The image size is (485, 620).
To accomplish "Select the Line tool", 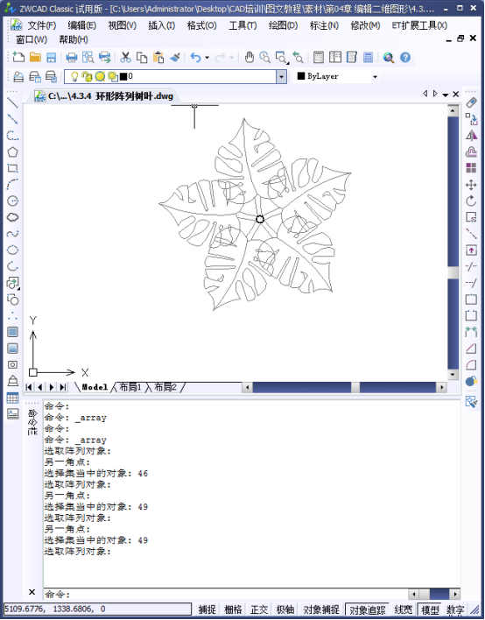I will (12, 102).
